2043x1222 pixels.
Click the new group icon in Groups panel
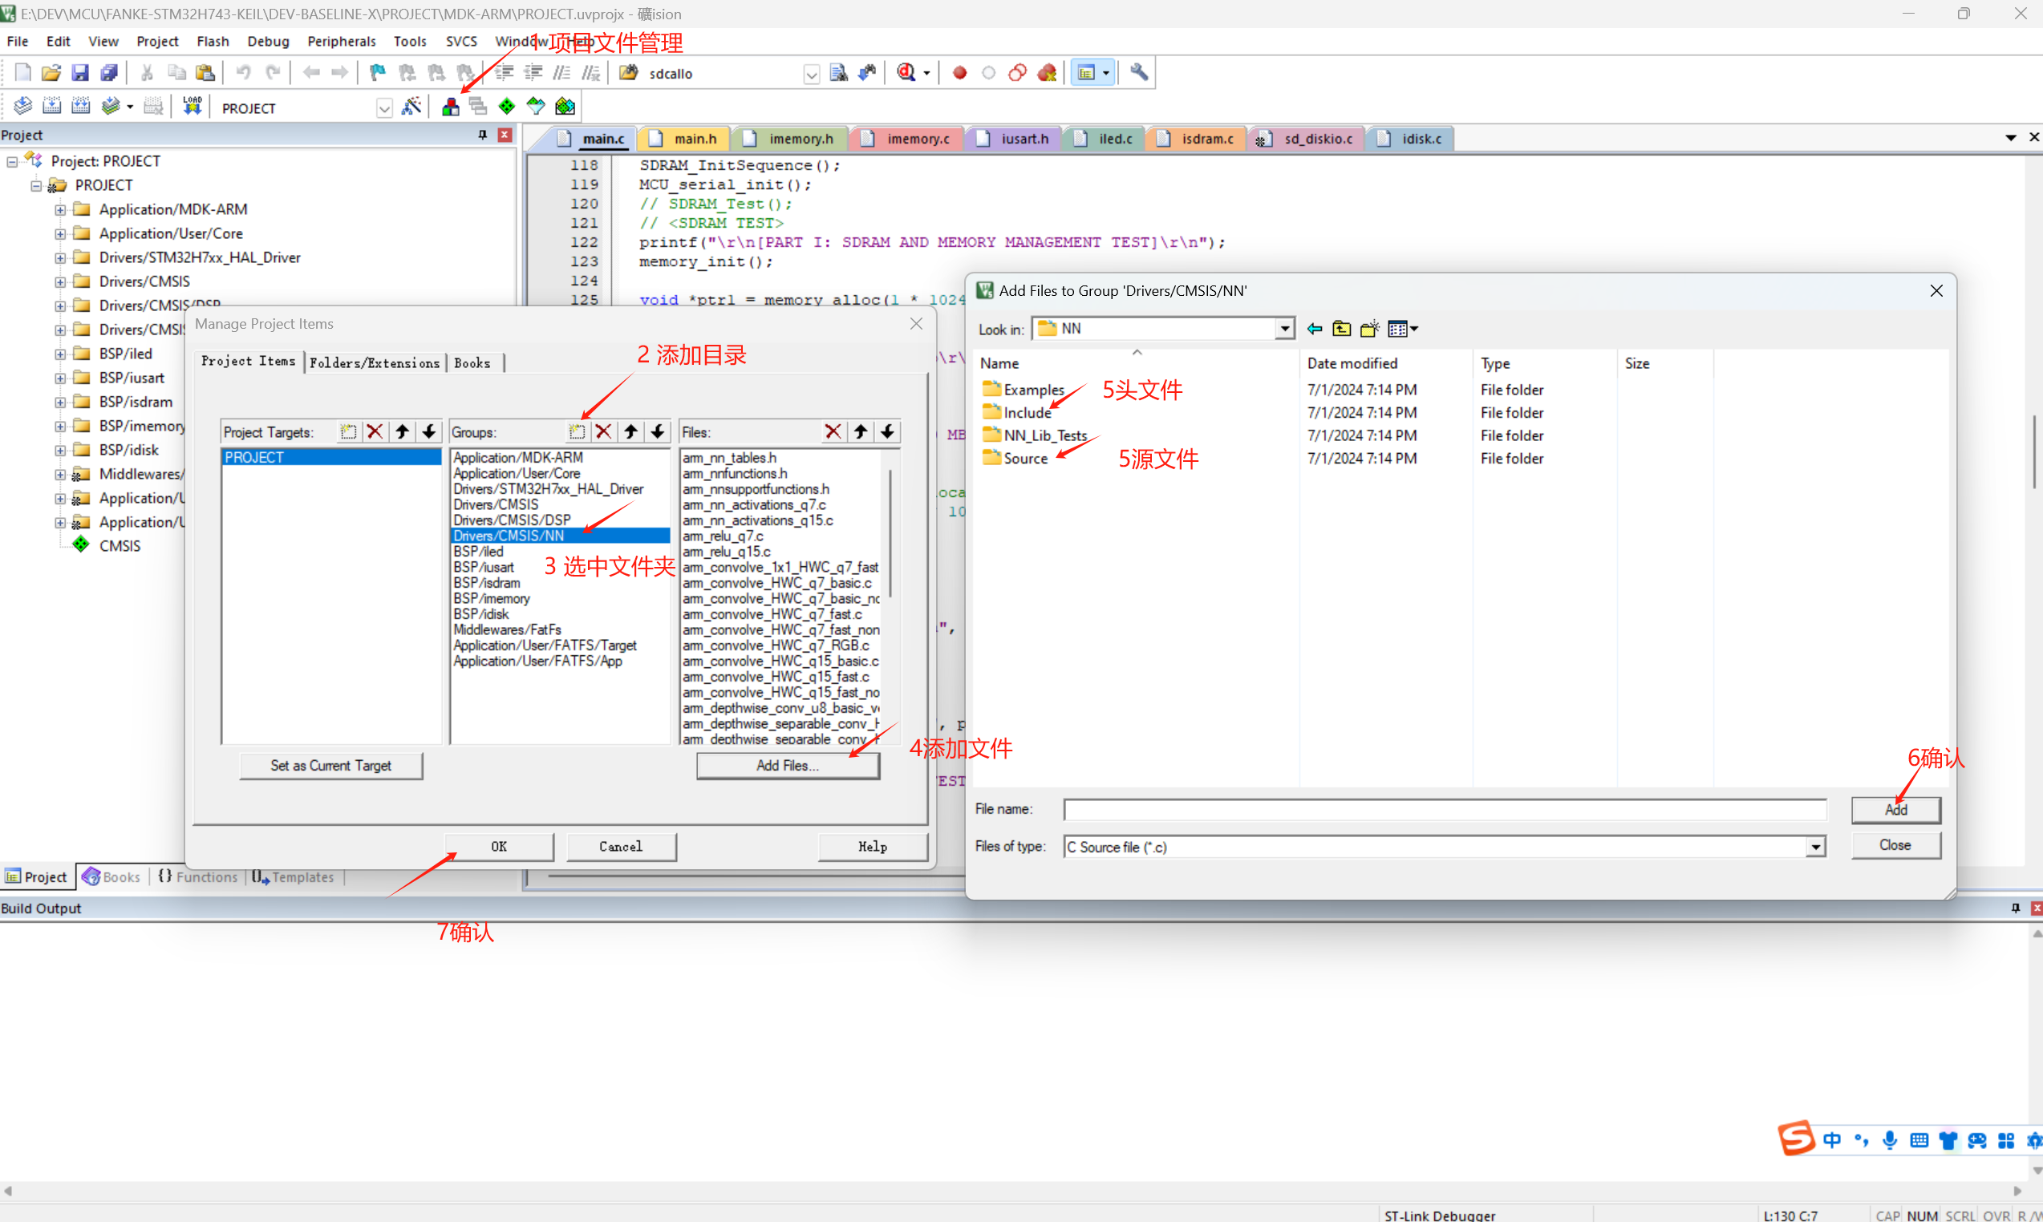(x=578, y=432)
